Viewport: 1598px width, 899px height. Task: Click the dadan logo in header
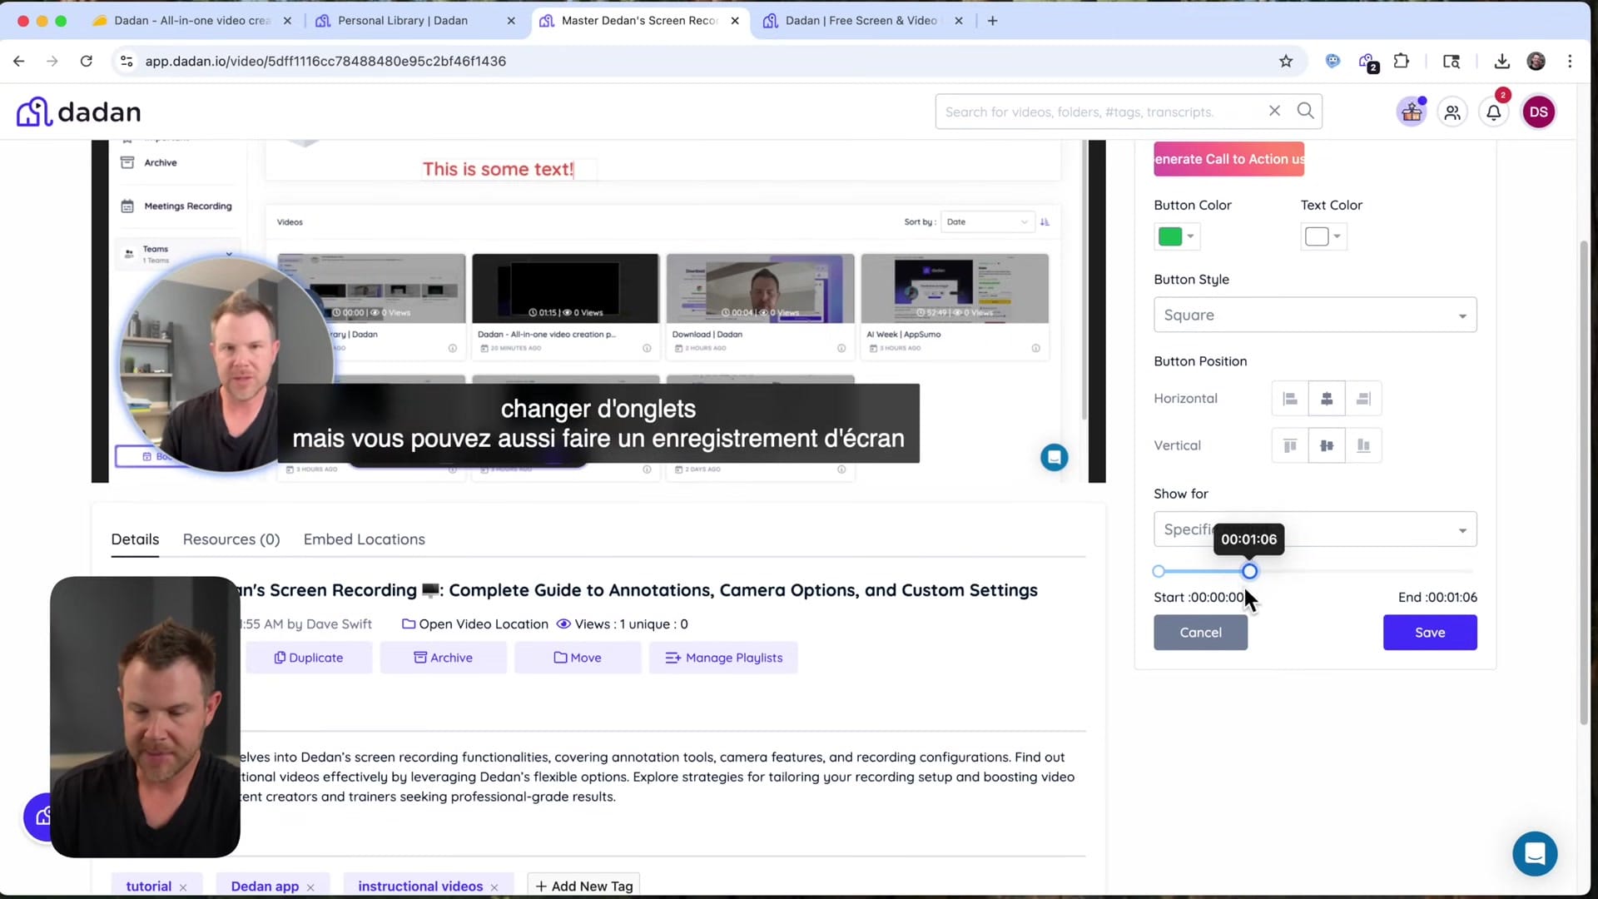(x=79, y=112)
